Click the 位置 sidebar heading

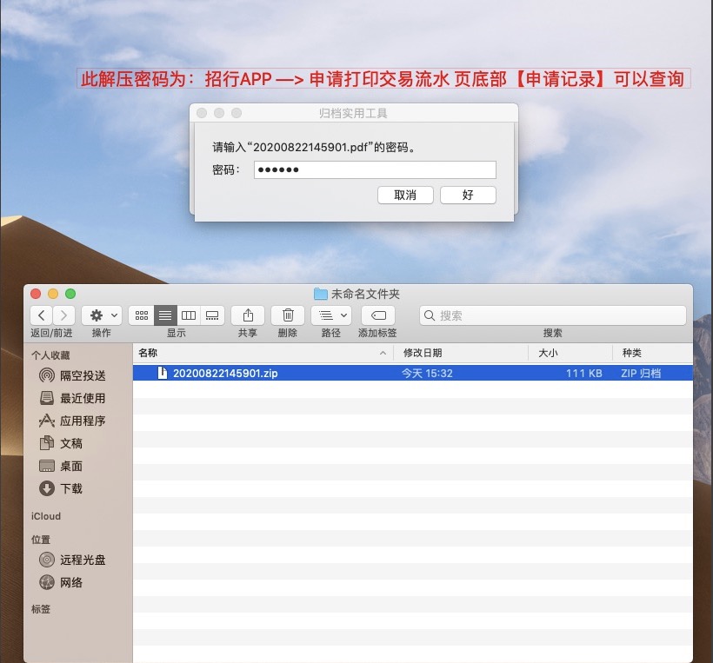[x=41, y=540]
